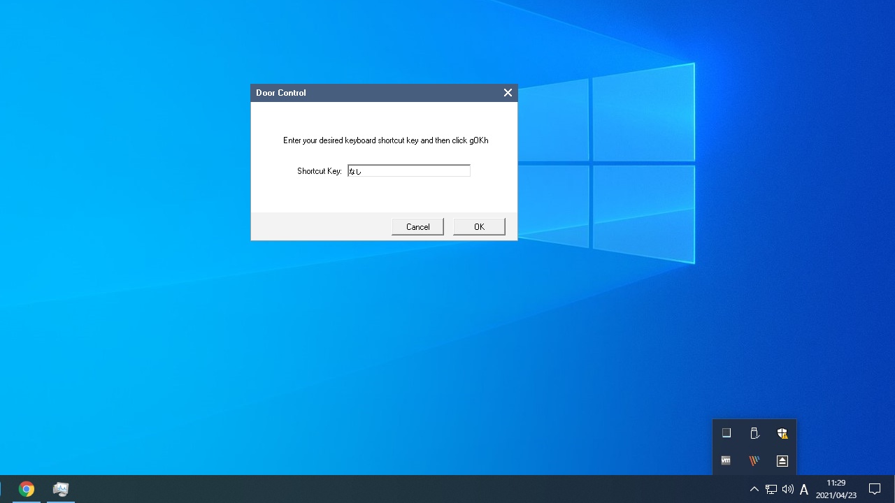Open Safely Remove Hardware USB icon
Image resolution: width=895 pixels, height=503 pixels.
pos(754,433)
